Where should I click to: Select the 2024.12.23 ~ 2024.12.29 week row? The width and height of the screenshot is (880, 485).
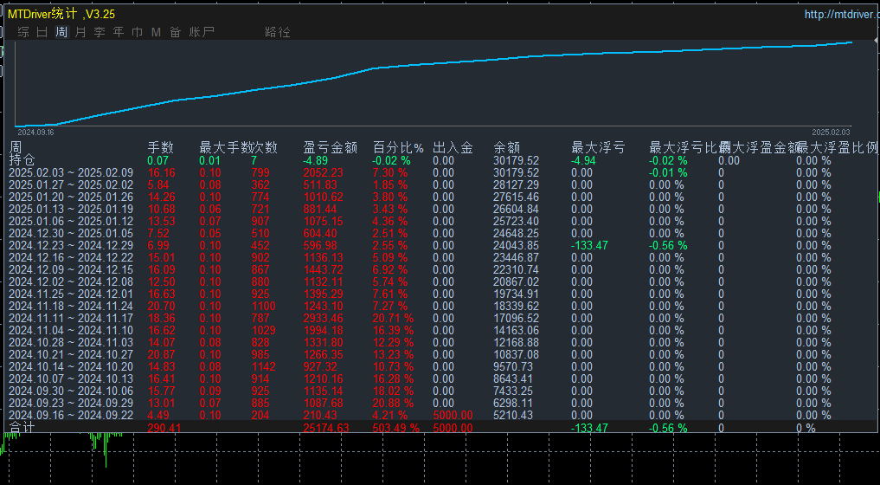click(71, 245)
